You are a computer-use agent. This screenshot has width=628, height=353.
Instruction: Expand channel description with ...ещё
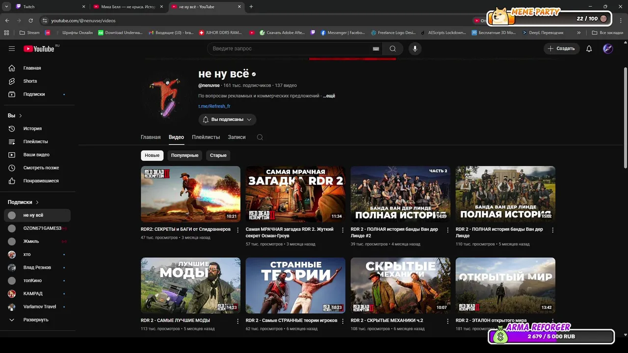tap(329, 96)
